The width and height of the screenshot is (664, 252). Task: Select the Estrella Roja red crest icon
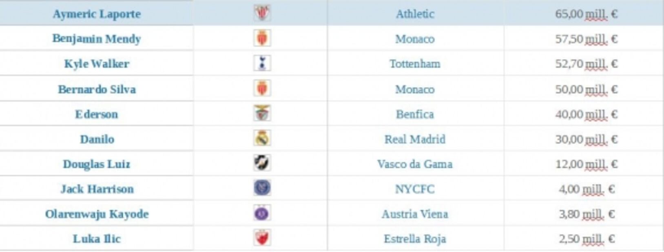coord(262,238)
